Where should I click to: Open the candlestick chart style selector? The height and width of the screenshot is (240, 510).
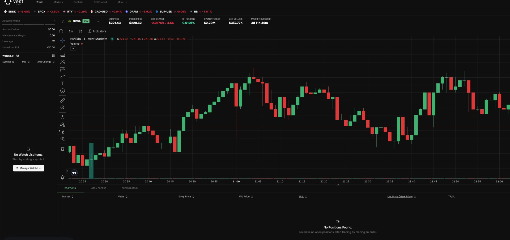[80, 31]
